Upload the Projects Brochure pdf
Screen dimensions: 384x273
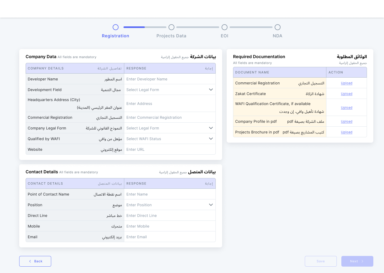347,132
